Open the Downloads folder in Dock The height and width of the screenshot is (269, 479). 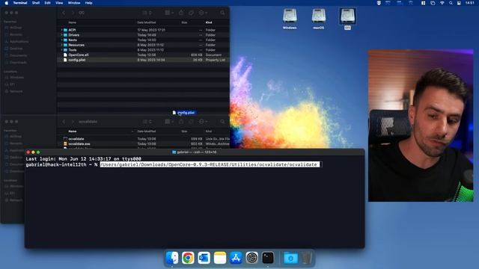point(290,258)
